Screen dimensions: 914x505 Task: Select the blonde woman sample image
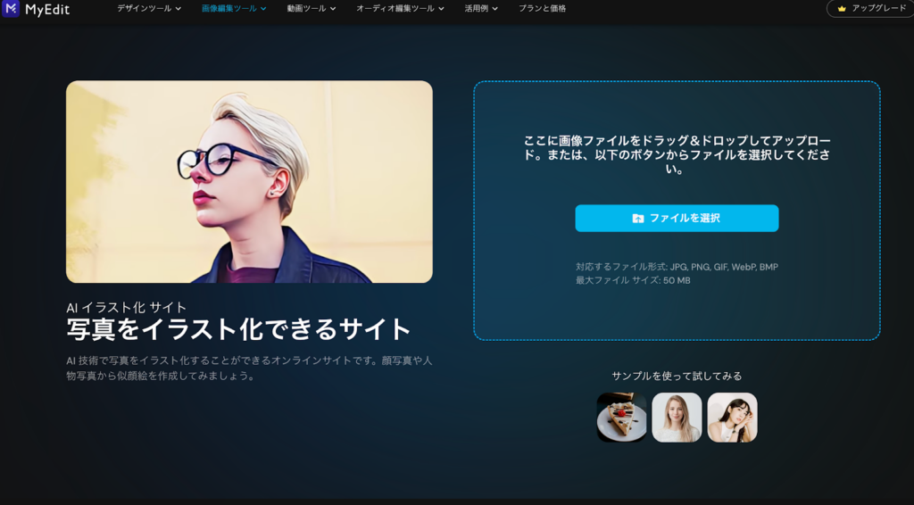click(677, 417)
